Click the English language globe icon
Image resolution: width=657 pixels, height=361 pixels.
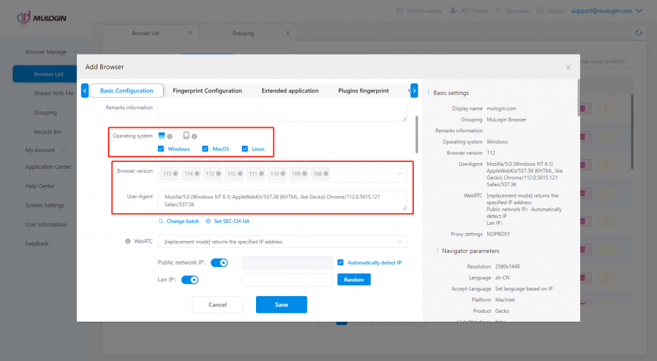coord(540,11)
